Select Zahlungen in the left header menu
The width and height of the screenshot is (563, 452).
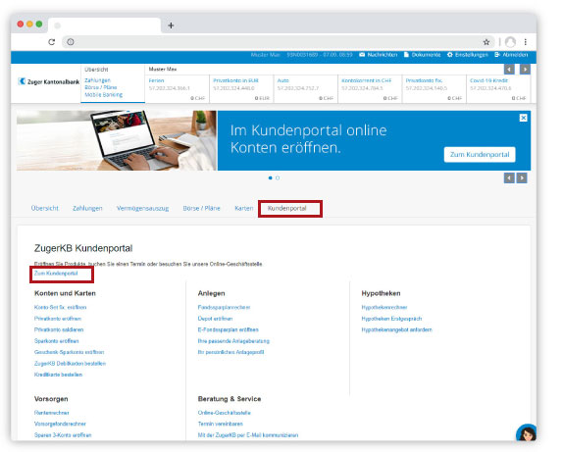tap(98, 80)
